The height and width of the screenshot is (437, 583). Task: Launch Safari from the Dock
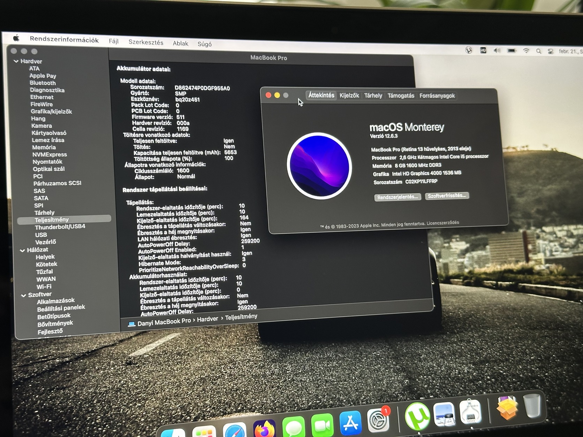tap(234, 430)
